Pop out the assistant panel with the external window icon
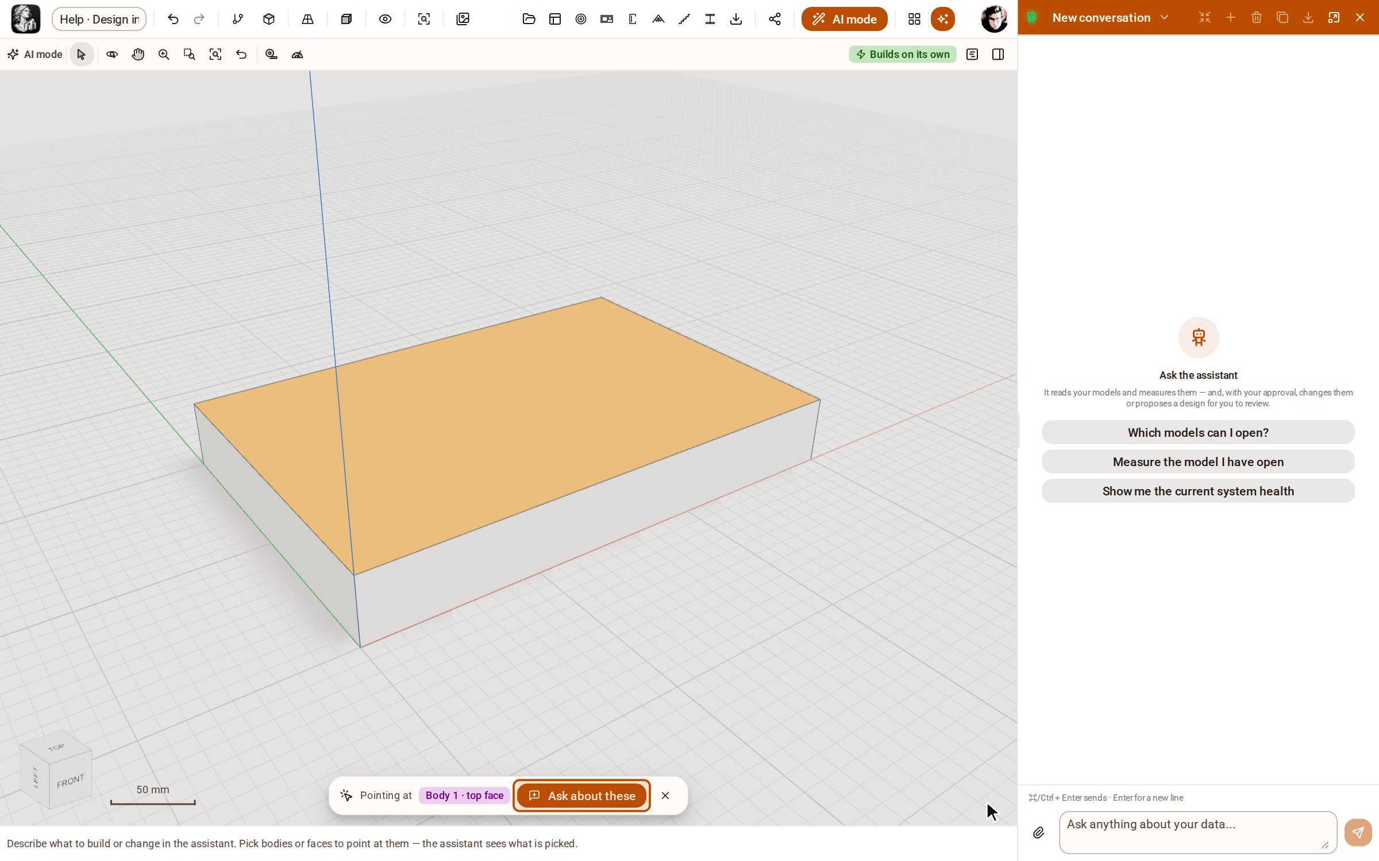The height and width of the screenshot is (861, 1379). [x=1334, y=18]
